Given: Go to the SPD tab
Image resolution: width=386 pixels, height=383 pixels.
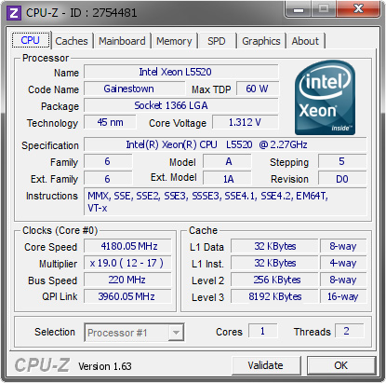Looking at the screenshot, I should (x=217, y=41).
